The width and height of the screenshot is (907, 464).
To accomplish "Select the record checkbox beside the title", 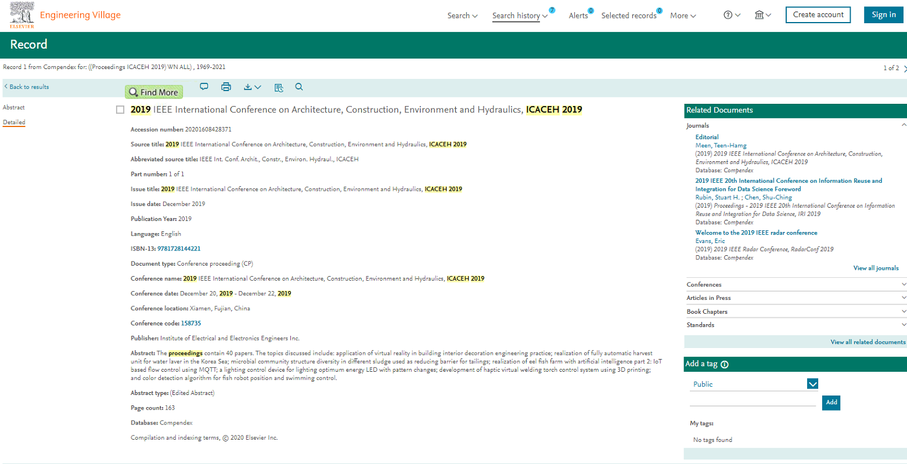I will [x=120, y=110].
